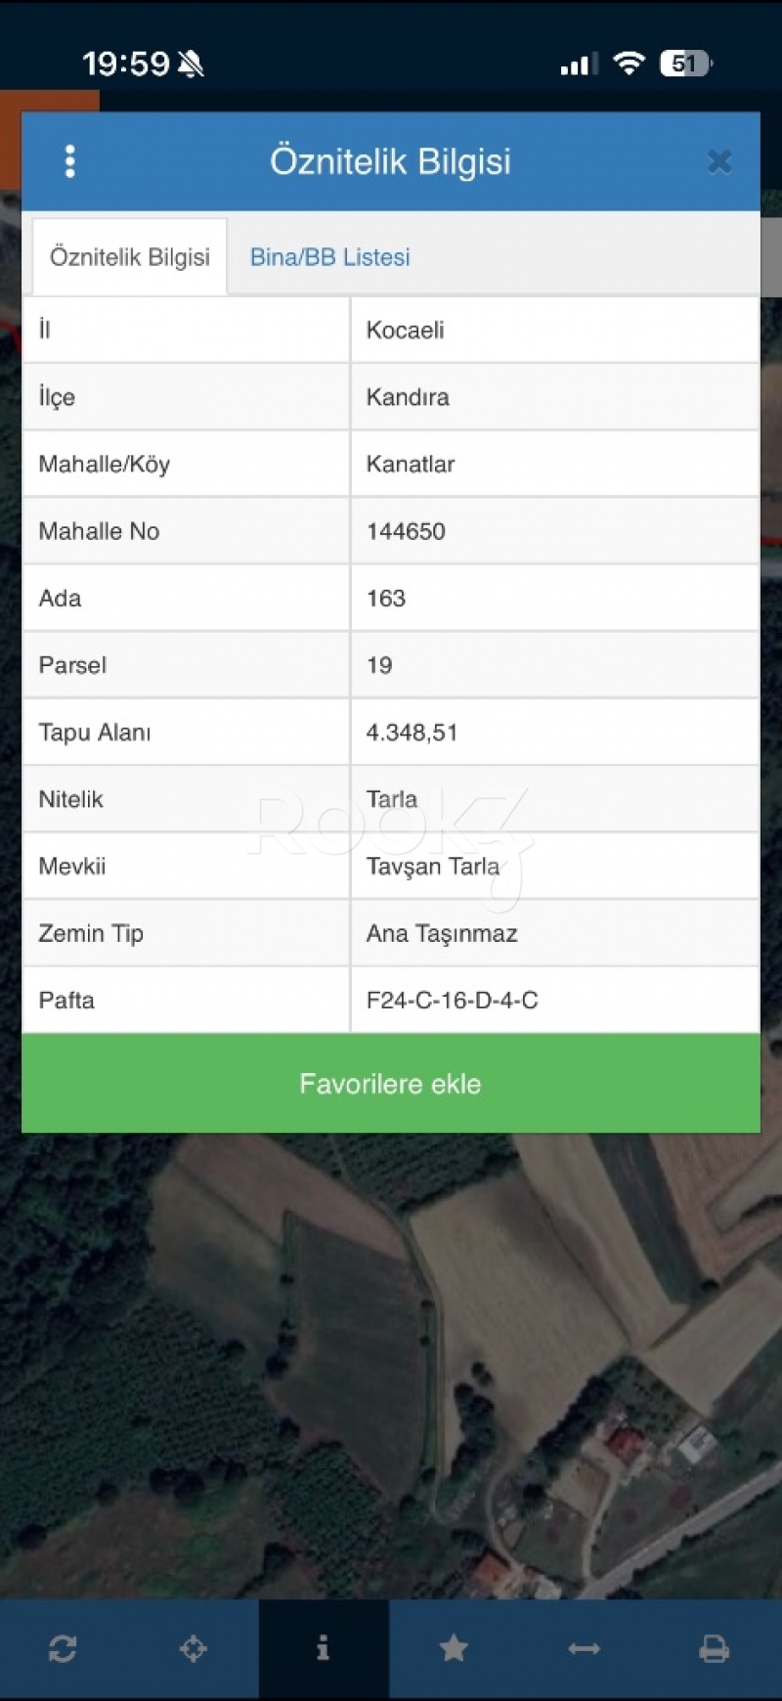Image resolution: width=782 pixels, height=1701 pixels.
Task: Tap the satellite map below the dialog
Action: (x=391, y=1369)
